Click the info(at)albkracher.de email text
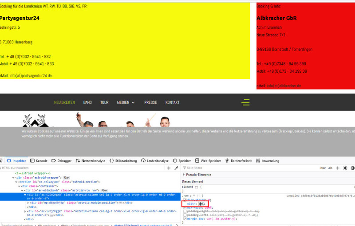Image resolution: width=355 pixels, height=226 pixels. pyautogui.click(x=284, y=86)
